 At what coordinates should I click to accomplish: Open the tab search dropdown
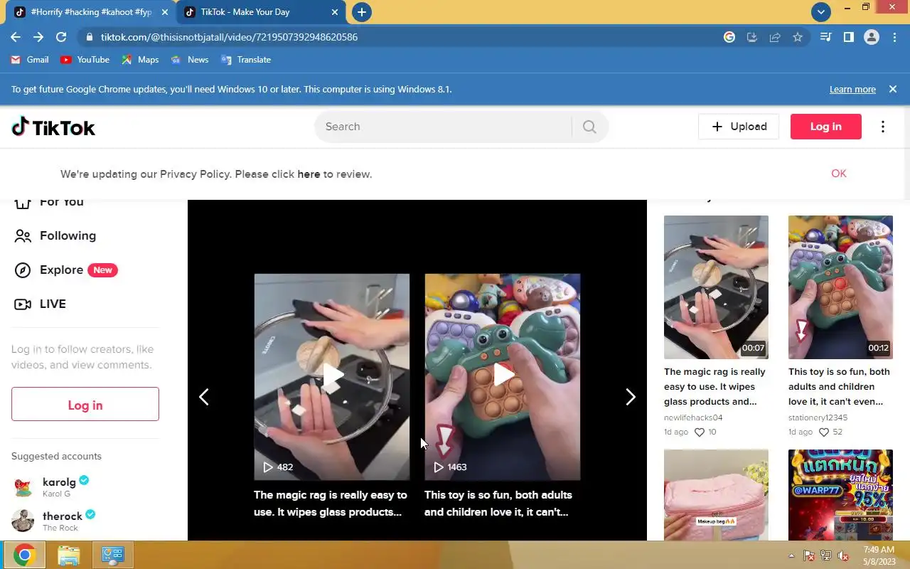point(821,12)
